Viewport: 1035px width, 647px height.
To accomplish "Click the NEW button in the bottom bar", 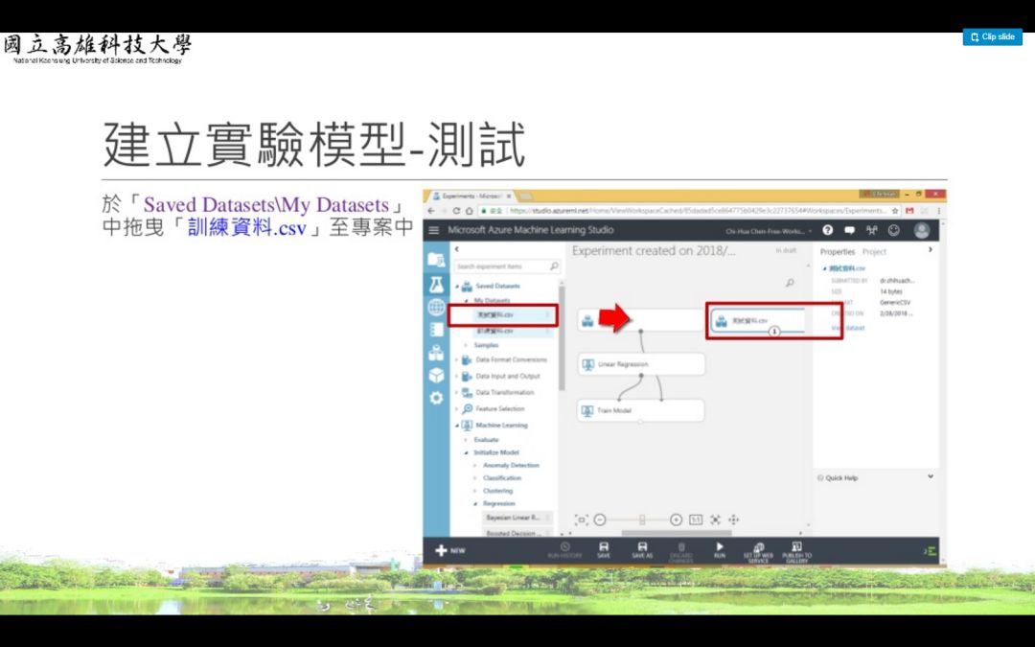I will 449,550.
